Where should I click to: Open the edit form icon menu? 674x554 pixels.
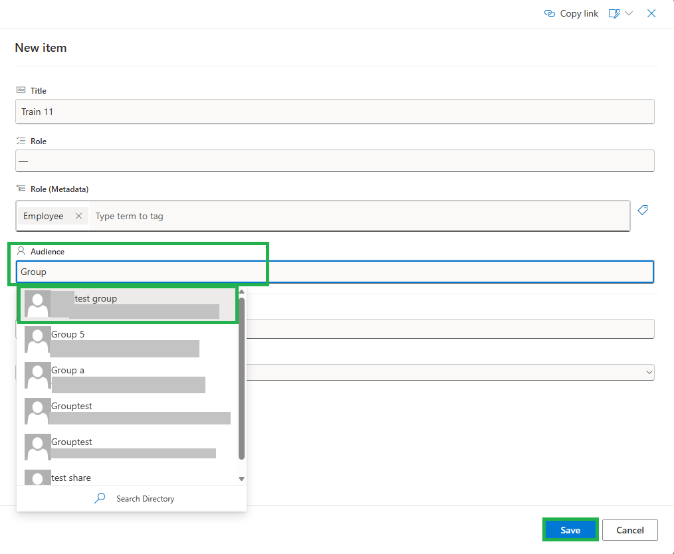[614, 14]
